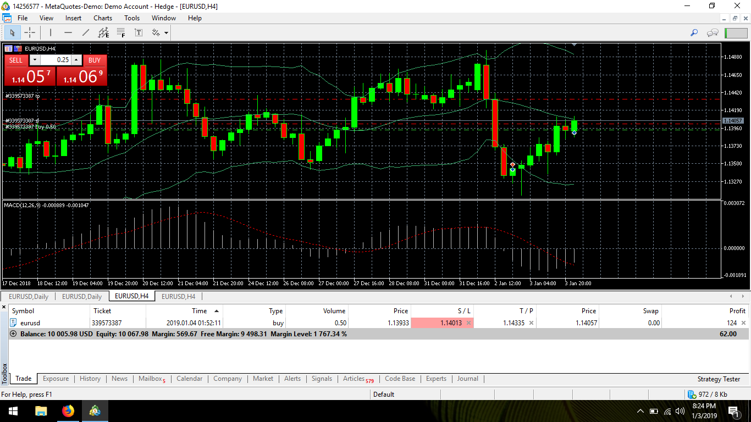The width and height of the screenshot is (751, 422).
Task: Open the File menu
Action: coord(23,18)
